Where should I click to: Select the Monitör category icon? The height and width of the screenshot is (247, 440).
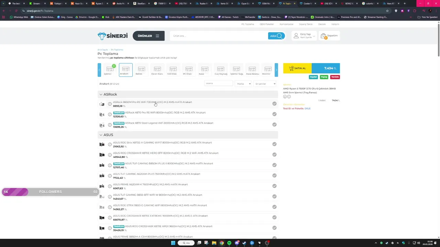coord(268,70)
